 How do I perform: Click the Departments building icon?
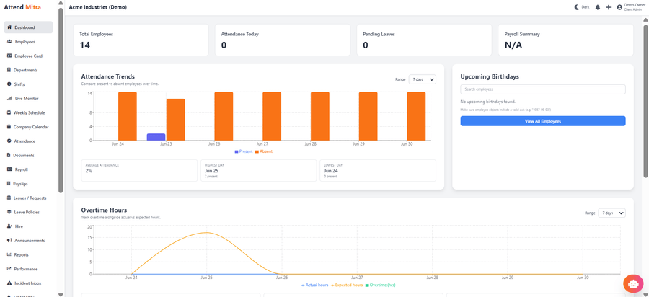[9, 70]
